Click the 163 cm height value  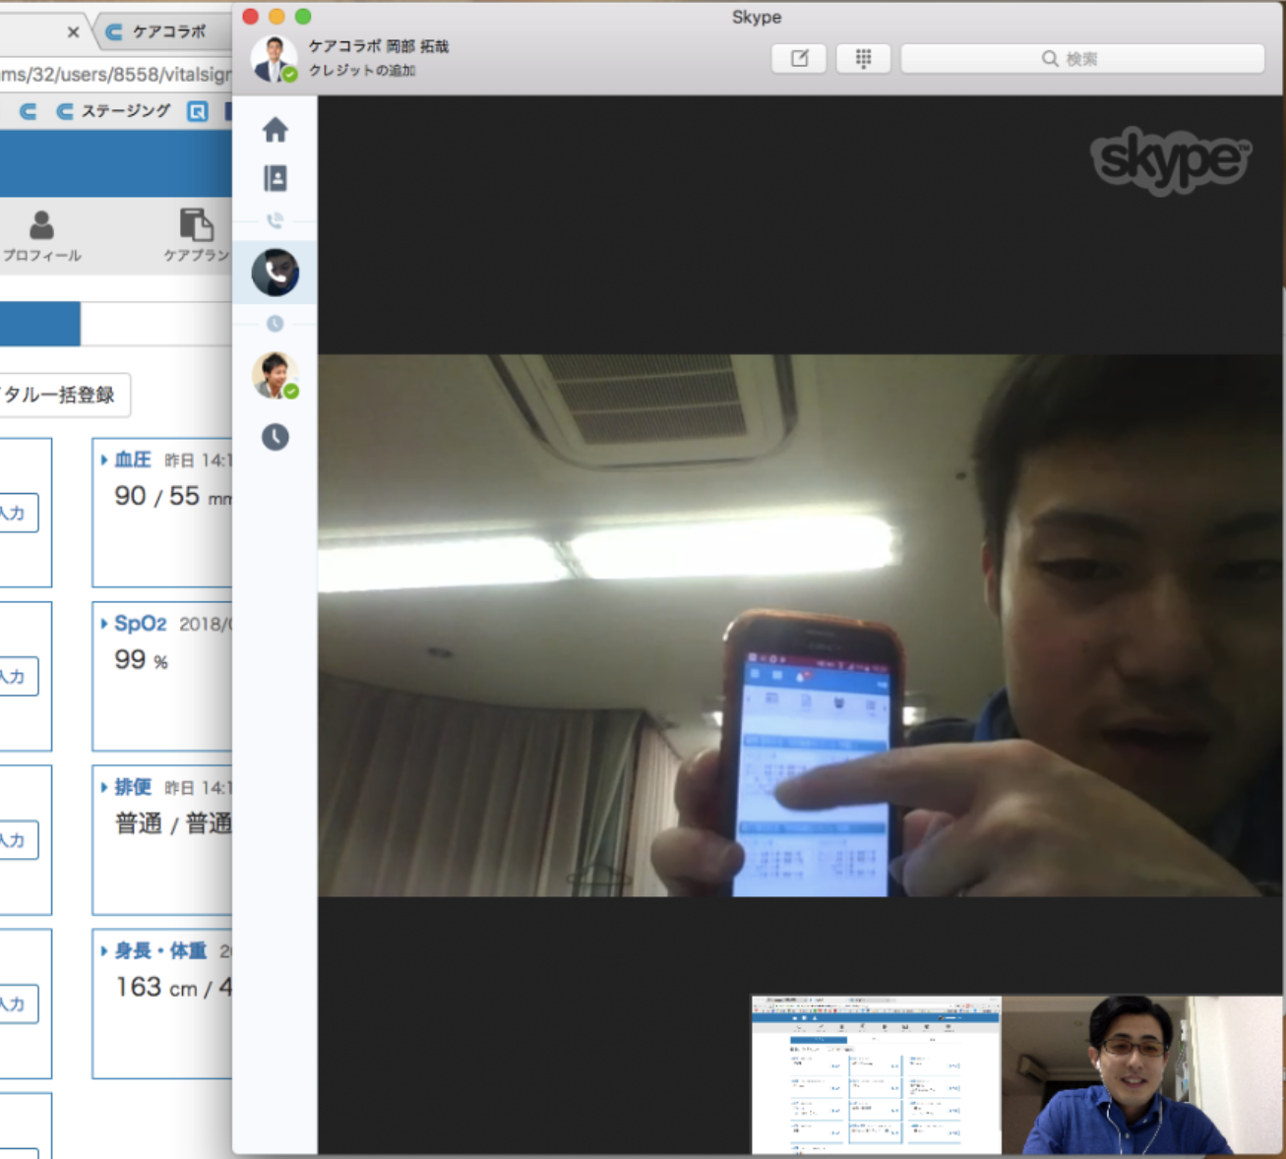[156, 987]
